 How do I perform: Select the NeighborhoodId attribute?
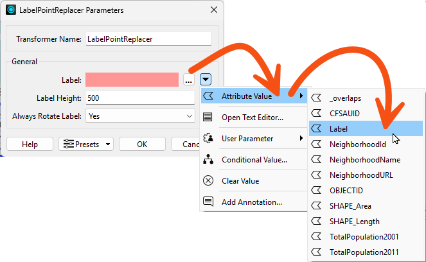pos(366,144)
